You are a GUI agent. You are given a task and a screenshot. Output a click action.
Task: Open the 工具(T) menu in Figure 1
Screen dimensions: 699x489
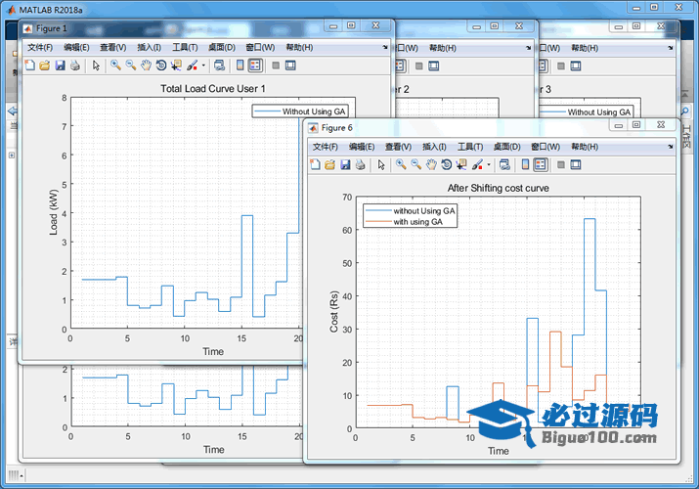[x=185, y=47]
